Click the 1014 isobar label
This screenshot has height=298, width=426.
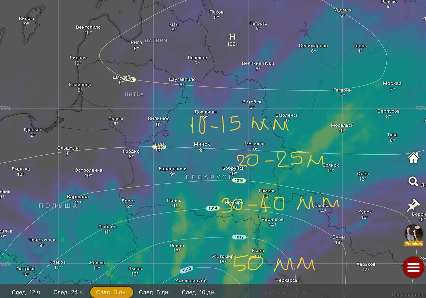pos(213,208)
